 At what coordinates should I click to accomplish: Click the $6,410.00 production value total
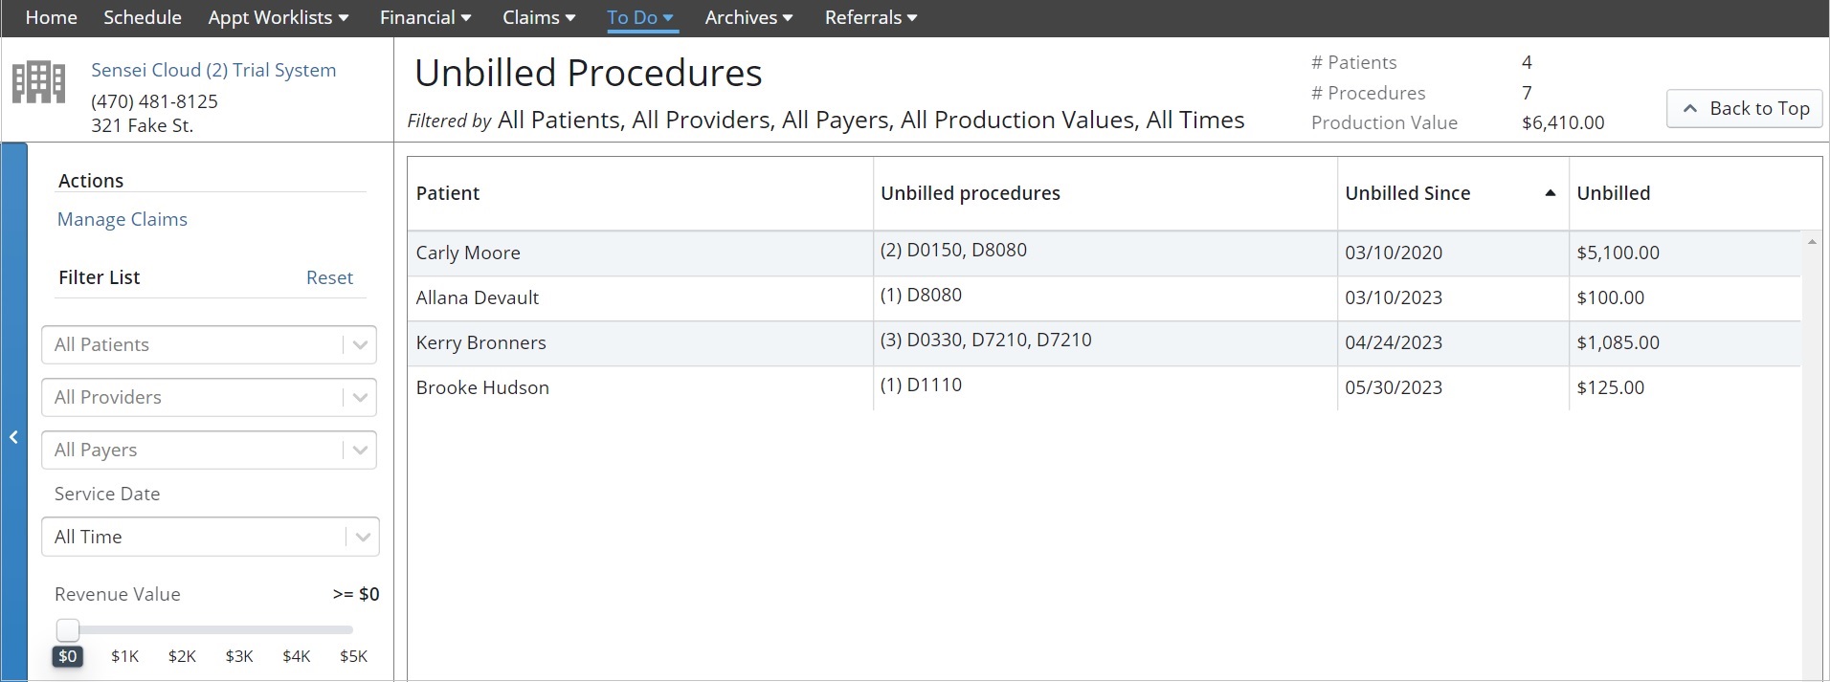click(x=1563, y=122)
